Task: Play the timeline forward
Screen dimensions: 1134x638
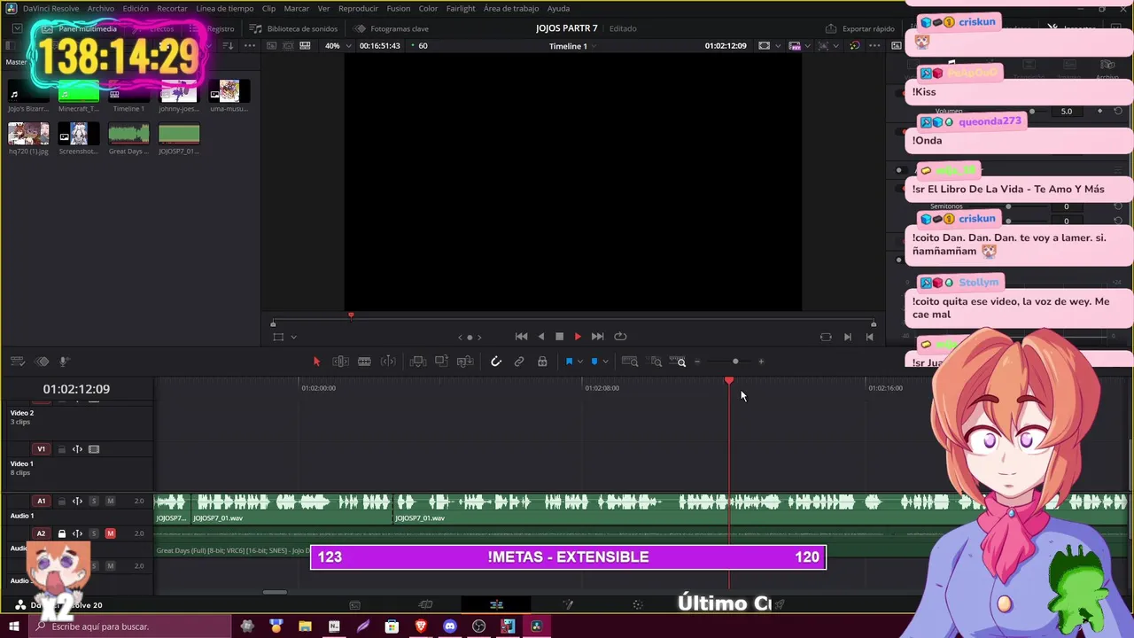Action: click(578, 337)
